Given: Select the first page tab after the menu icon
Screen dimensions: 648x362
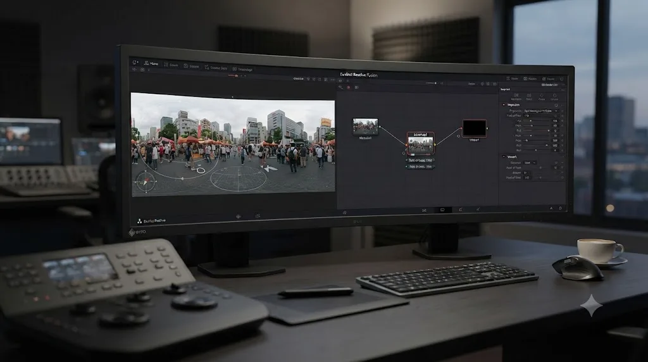Looking at the screenshot, I should (x=151, y=63).
